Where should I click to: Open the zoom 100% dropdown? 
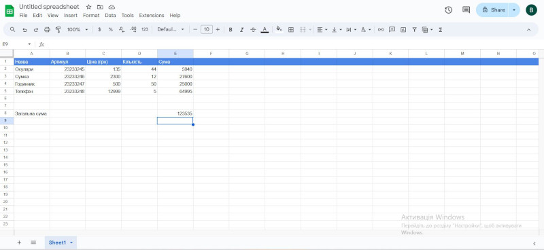coord(78,30)
